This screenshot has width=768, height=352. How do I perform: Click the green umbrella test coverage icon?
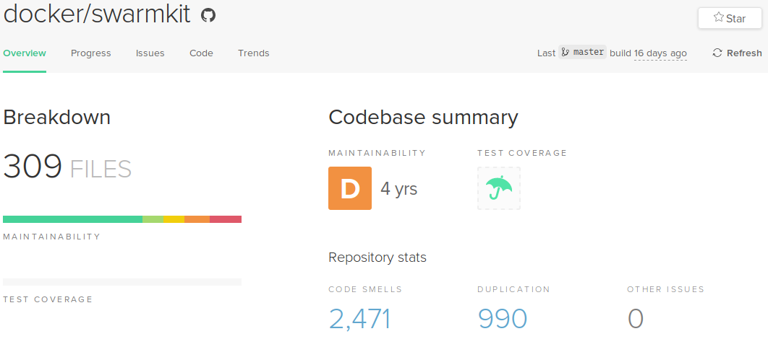pyautogui.click(x=499, y=188)
